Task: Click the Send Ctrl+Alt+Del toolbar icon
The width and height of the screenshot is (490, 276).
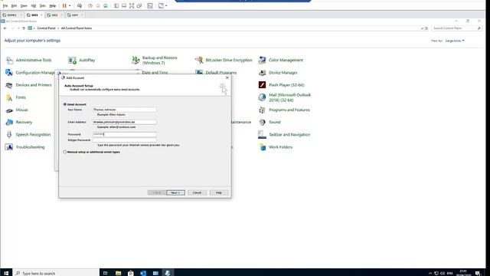Action: pyautogui.click(x=80, y=5)
